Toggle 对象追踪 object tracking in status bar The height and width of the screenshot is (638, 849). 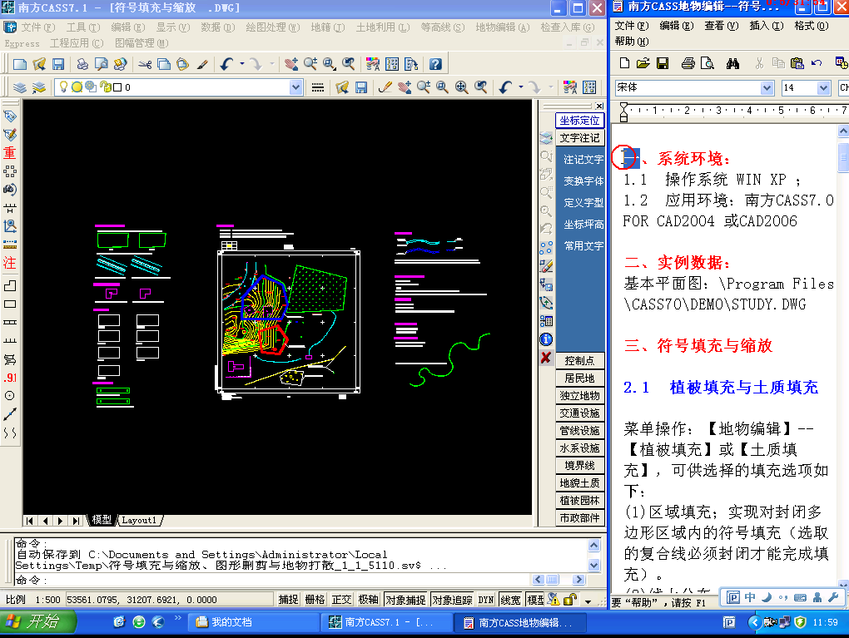click(x=452, y=600)
